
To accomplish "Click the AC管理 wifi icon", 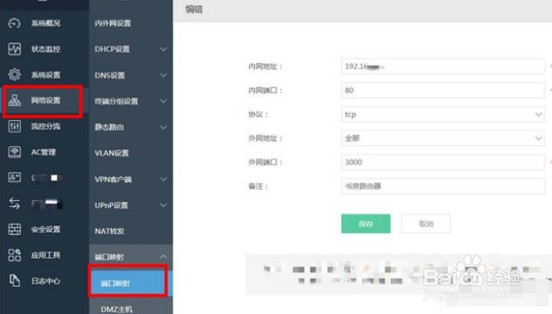I will (x=14, y=152).
